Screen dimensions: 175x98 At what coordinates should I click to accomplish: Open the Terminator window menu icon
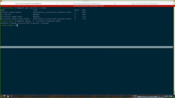click(1, 1)
